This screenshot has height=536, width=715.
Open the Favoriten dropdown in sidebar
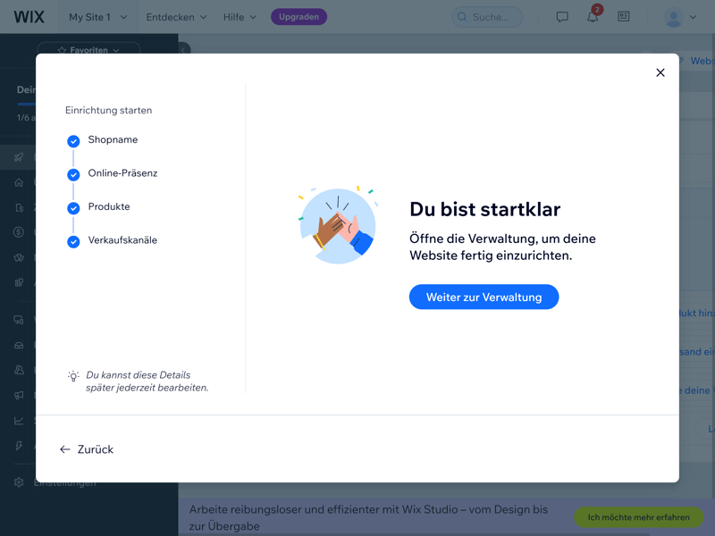pos(88,49)
